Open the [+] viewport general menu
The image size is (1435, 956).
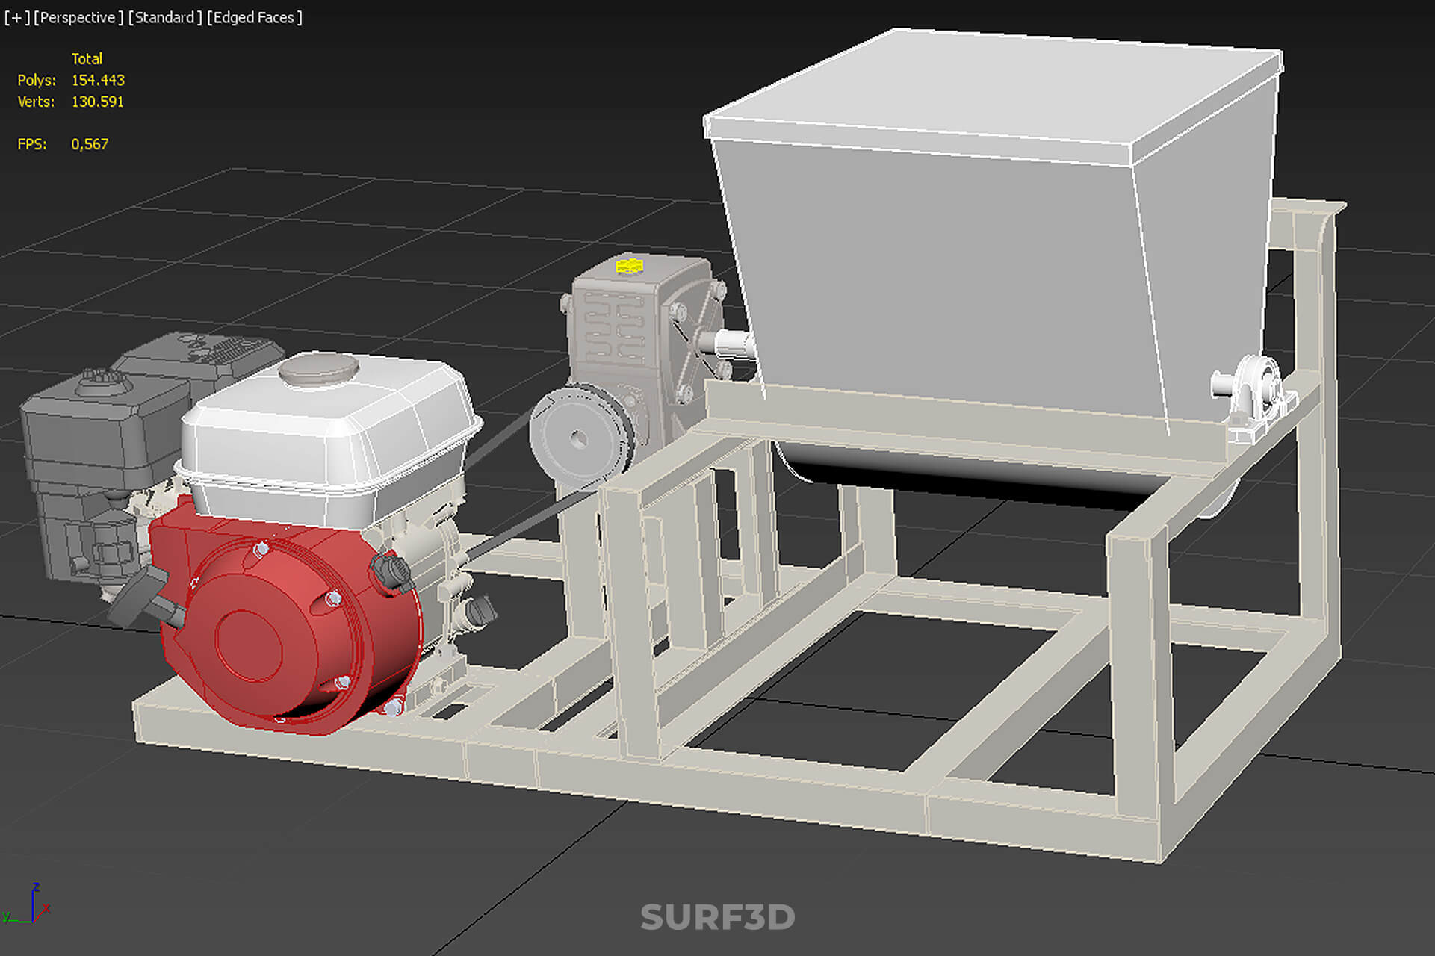coord(16,18)
